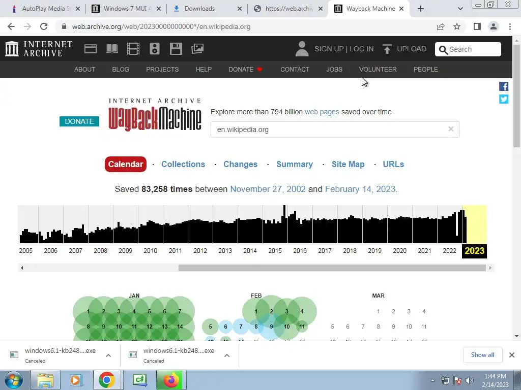Close the downloads bar
Screen dimensions: 521x390
(512, 355)
